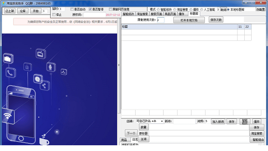
Task: Open the 淘宝搜索 tab
Action: (x=142, y=14)
